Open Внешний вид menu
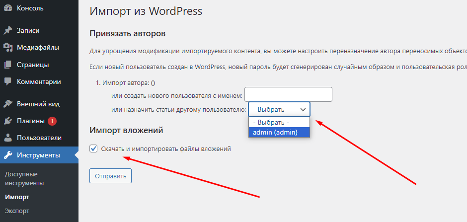The image size is (467, 222). 39,104
